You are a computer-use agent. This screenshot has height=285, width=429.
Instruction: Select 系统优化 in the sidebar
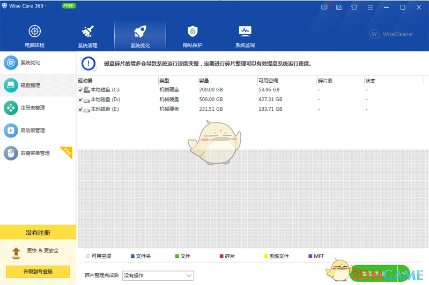pyautogui.click(x=38, y=63)
